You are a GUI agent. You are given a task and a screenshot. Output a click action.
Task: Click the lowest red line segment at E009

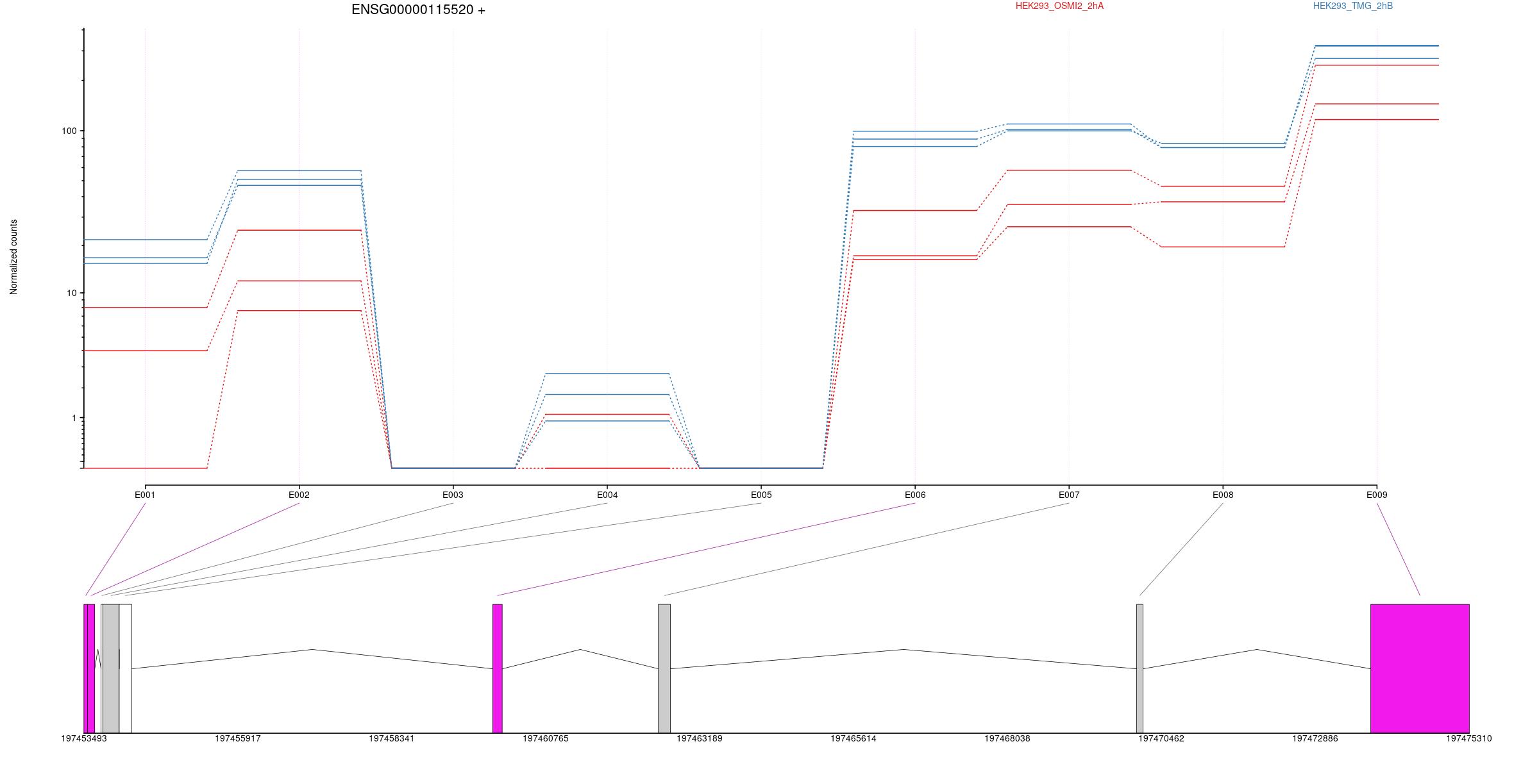1377,120
